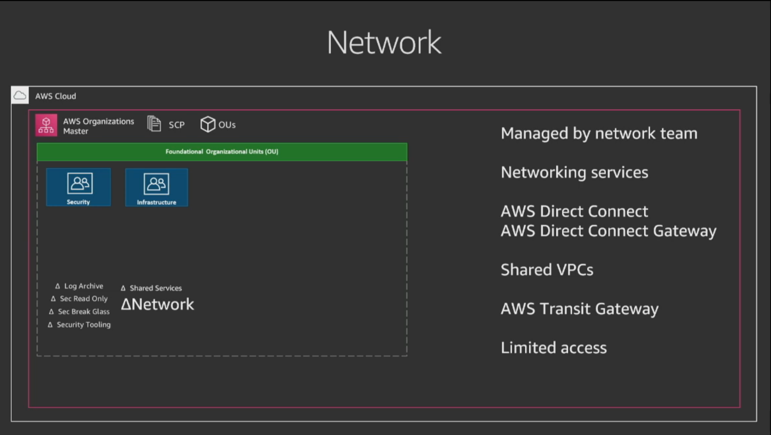Click the Shared Services account label
Viewport: 771px width, 435px height.
[151, 288]
